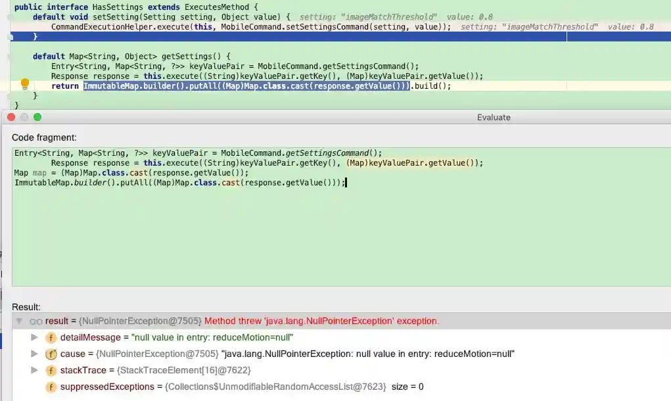Click the highlighted closing brace execution line

point(340,37)
